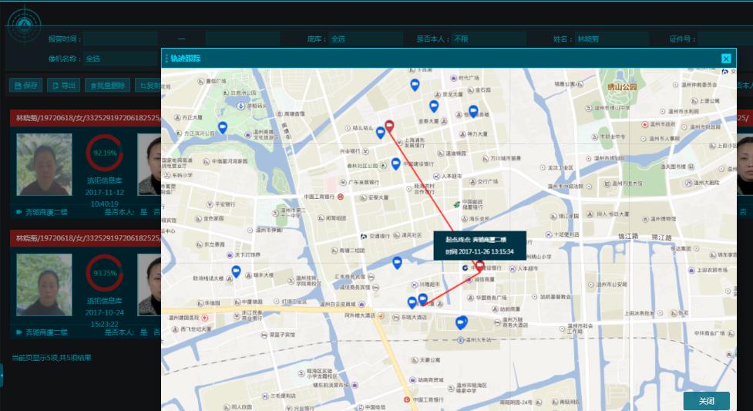
Task: Close 轨迹跟踪 dialog with X
Action: coord(725,59)
